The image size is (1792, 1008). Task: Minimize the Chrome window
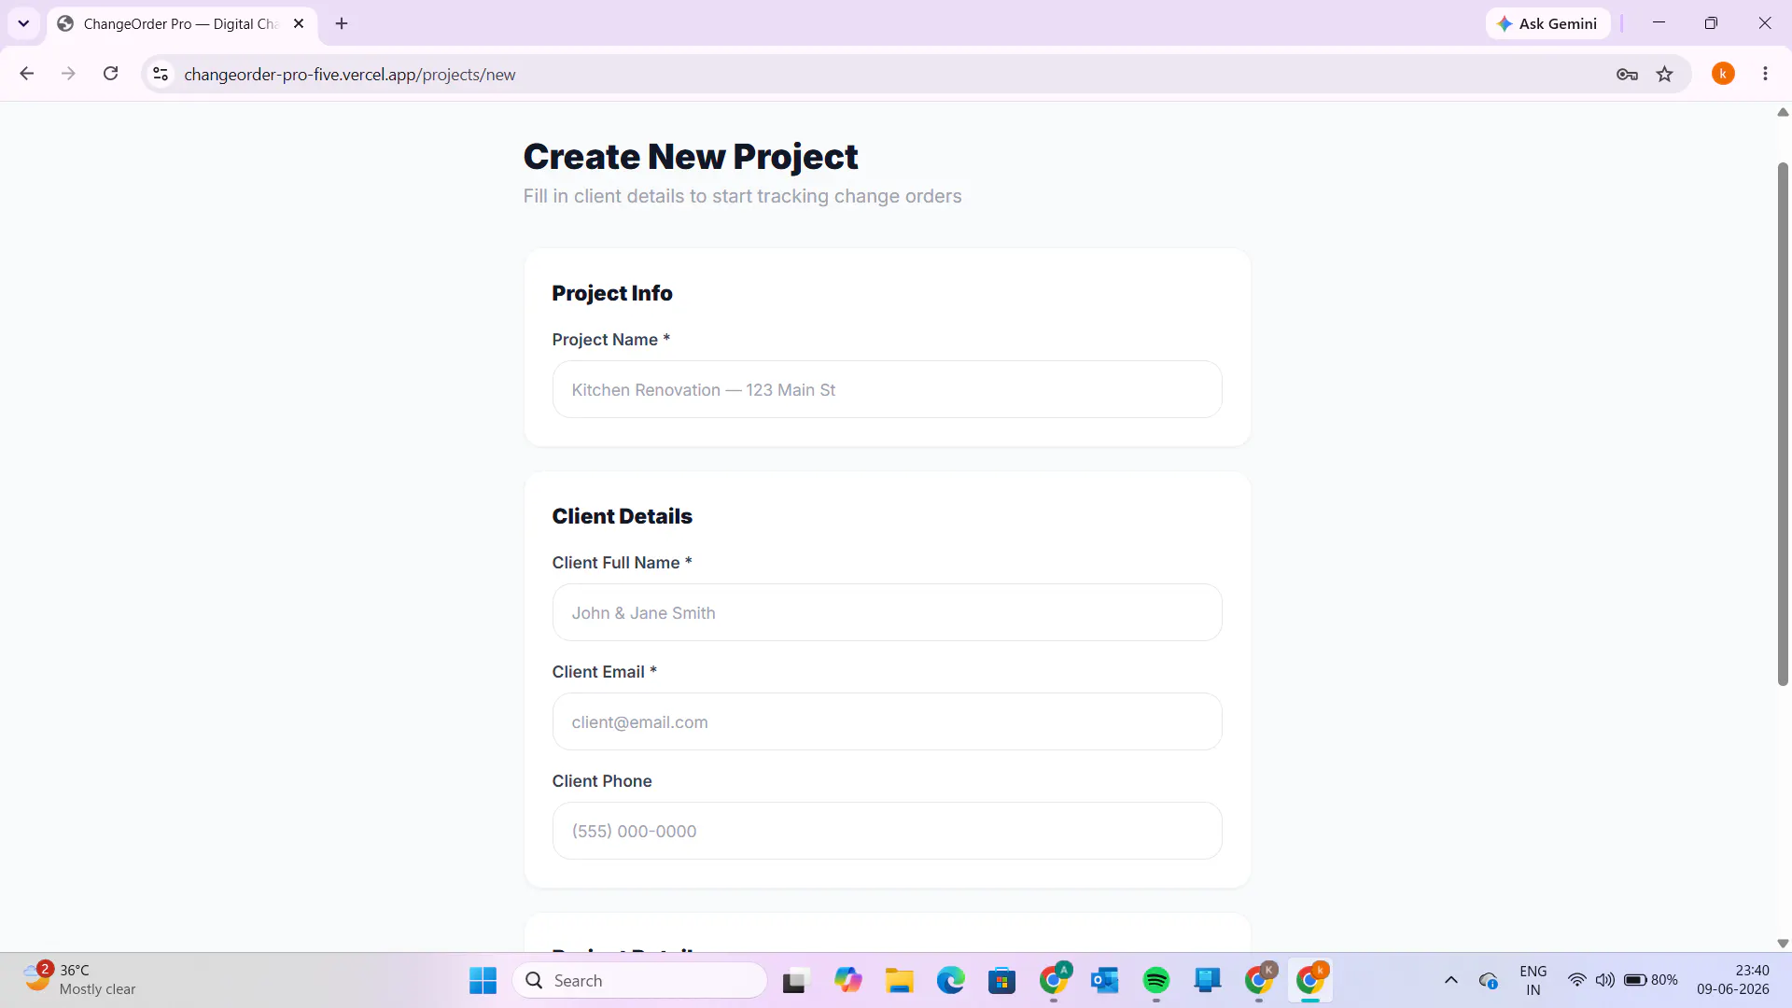(1659, 23)
